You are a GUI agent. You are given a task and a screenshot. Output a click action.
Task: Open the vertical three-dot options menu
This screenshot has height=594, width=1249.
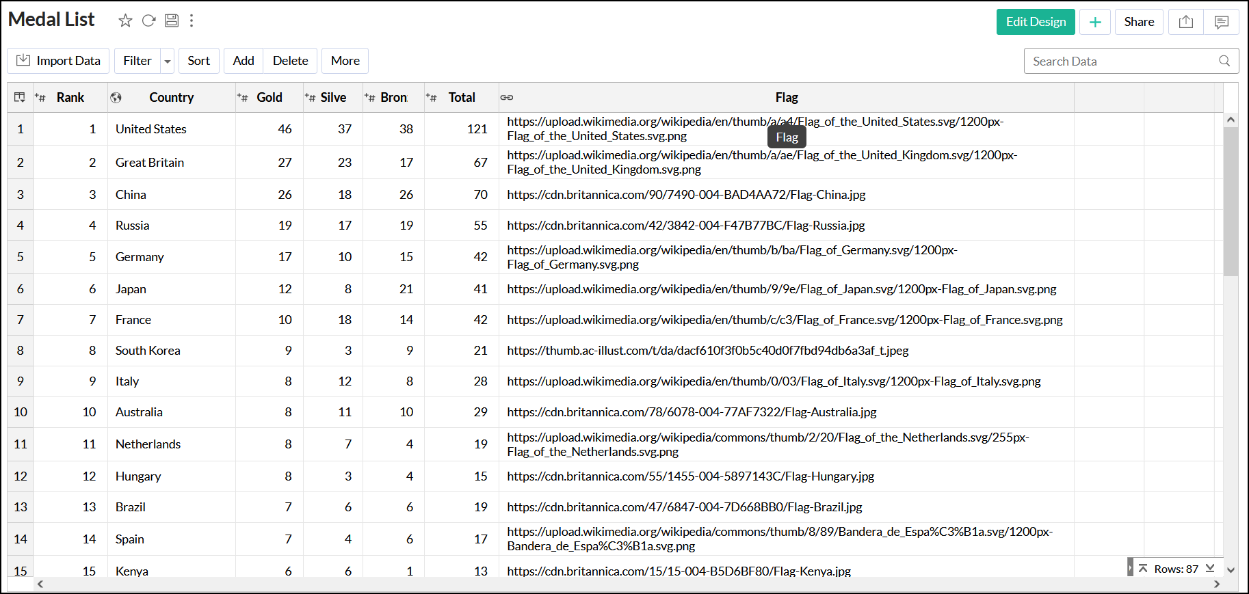click(x=192, y=21)
